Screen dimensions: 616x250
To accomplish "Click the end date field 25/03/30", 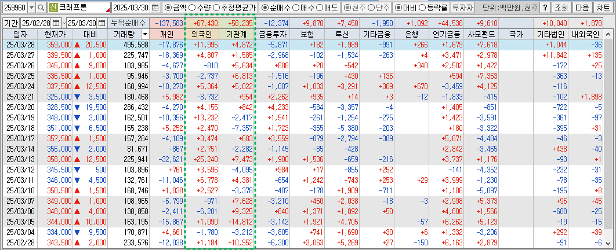I will coord(82,23).
